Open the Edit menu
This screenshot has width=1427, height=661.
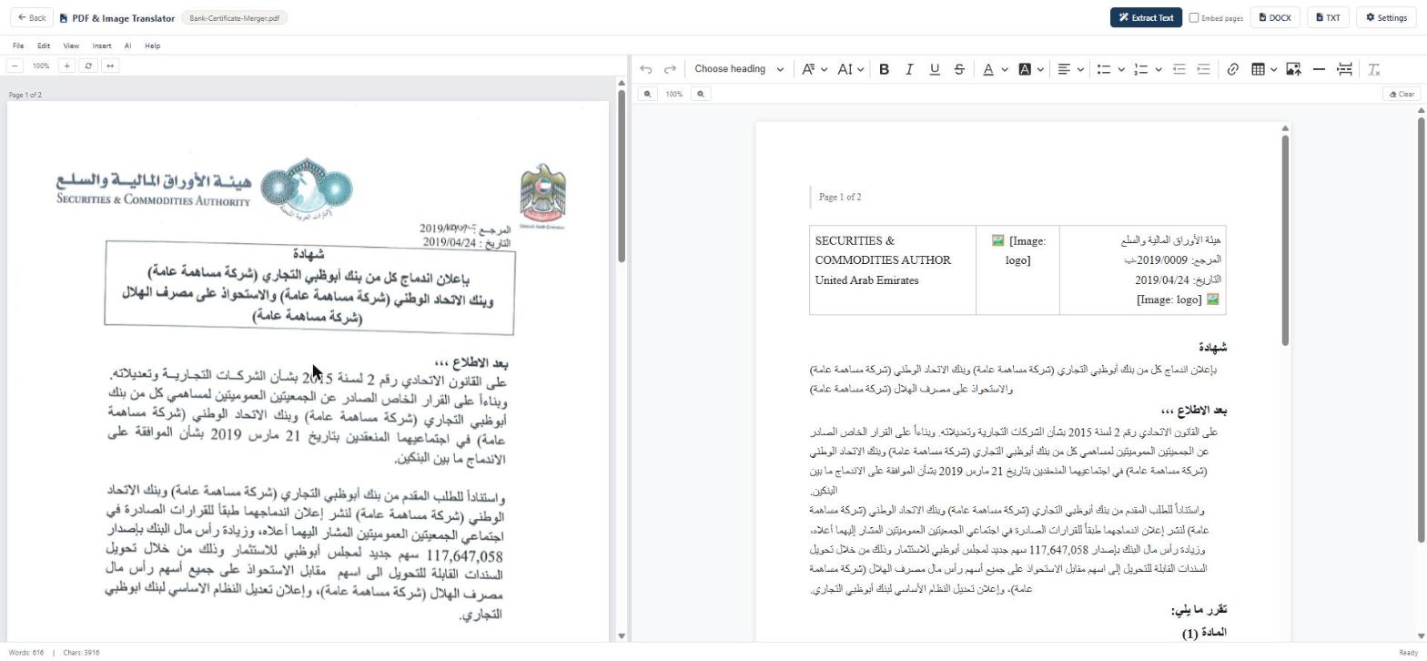(x=43, y=46)
